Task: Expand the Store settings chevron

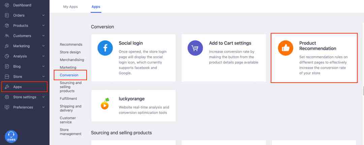Action: 43,97
